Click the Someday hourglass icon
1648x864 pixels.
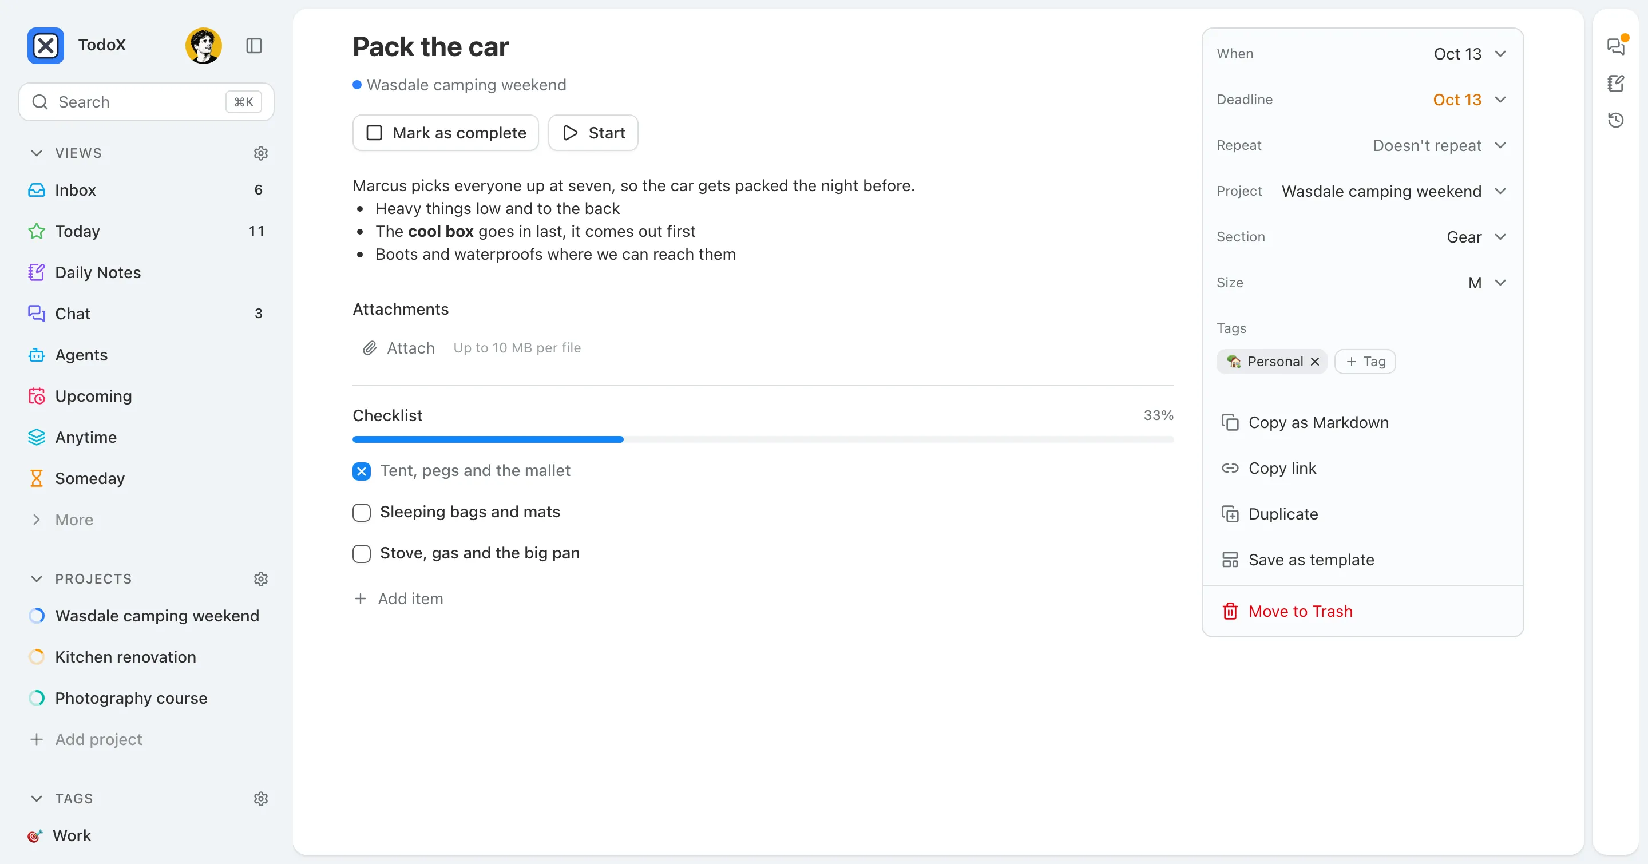[37, 478]
